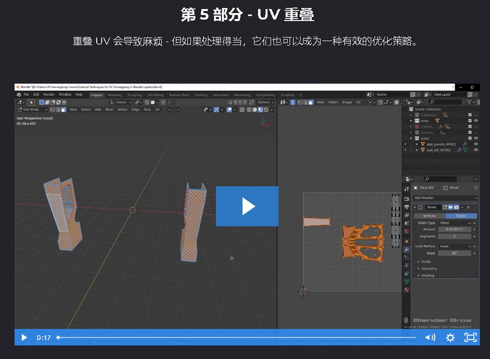This screenshot has width=490, height=359.
Task: Switch to the Modeling workspace tab
Action: (x=115, y=95)
